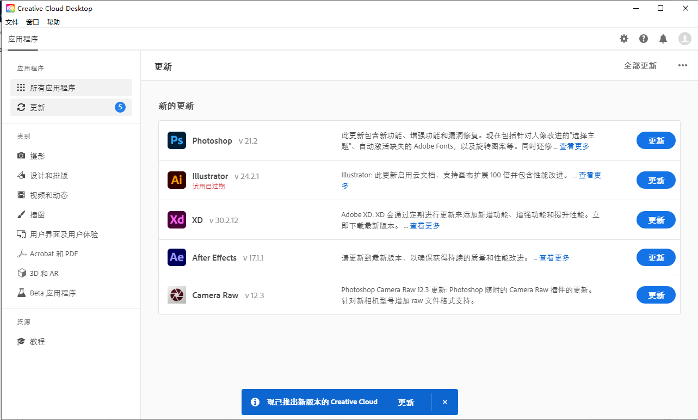The image size is (698, 420).
Task: Click the Illustrator app icon
Action: [x=177, y=180]
